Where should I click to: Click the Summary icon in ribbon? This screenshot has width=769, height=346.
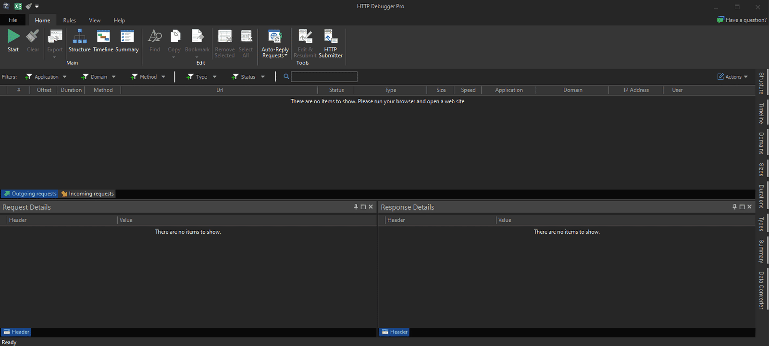[x=127, y=37]
